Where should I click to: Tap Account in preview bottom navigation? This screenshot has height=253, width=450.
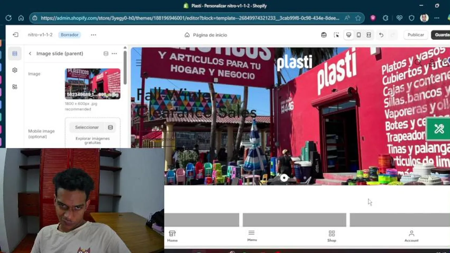pyautogui.click(x=411, y=236)
